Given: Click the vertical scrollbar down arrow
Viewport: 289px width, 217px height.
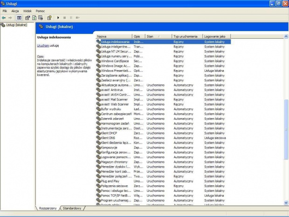Looking at the screenshot, I should [286, 202].
